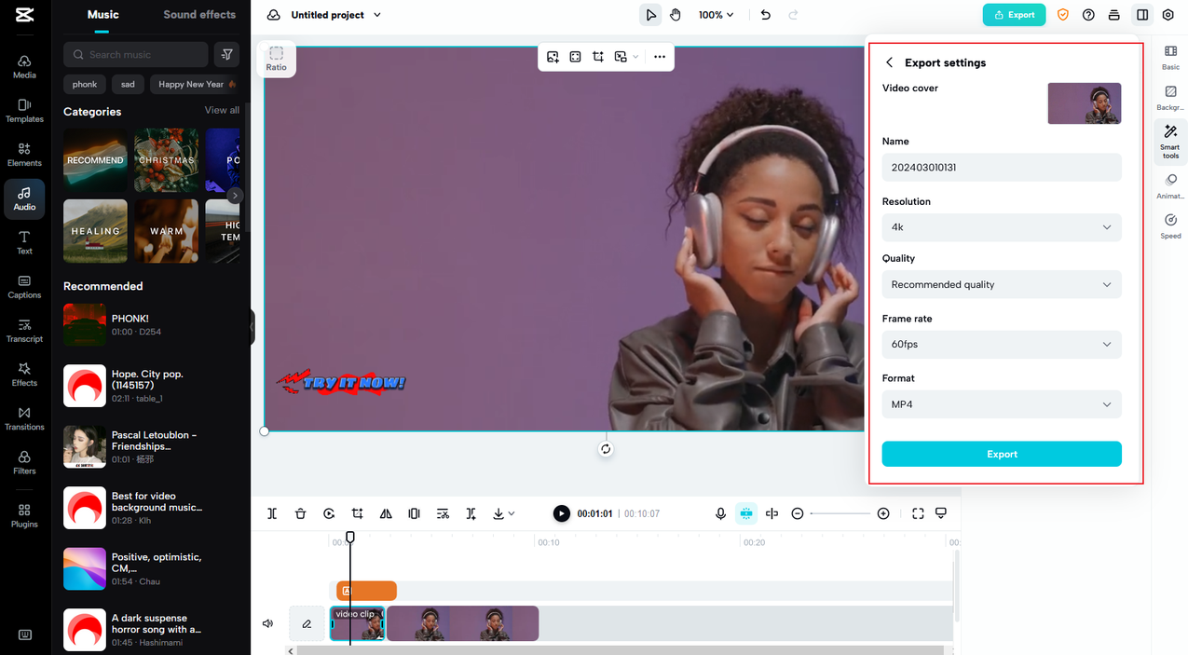
Task: Open the Media panel in sidebar
Action: click(x=24, y=66)
